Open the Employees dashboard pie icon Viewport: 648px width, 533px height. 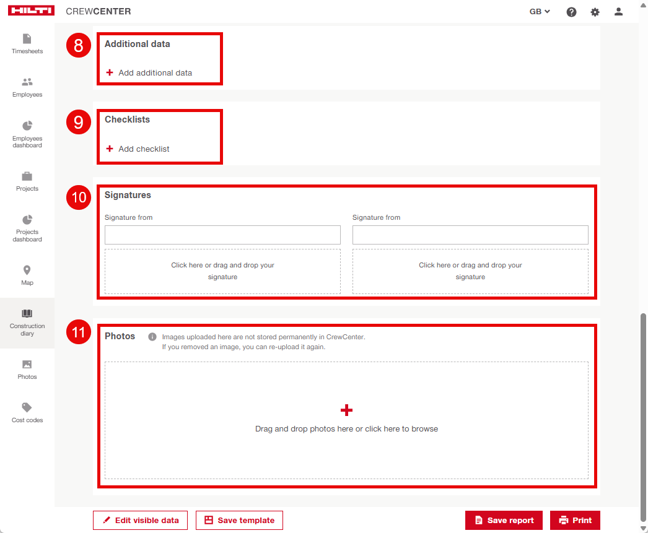point(27,126)
